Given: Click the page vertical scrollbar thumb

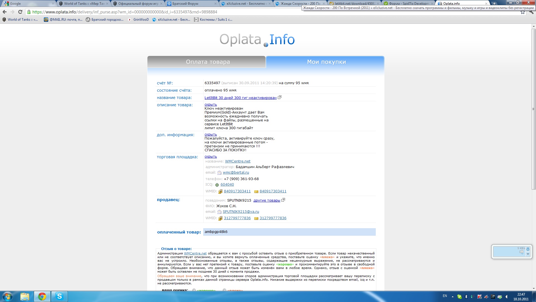Looking at the screenshot, I should point(533,109).
